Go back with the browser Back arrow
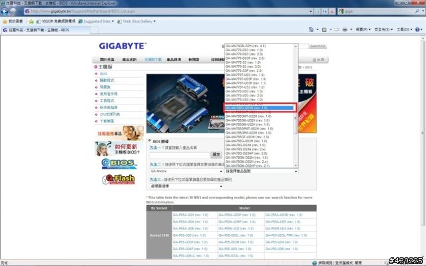Screen dimensions: 426x266 point(5,11)
